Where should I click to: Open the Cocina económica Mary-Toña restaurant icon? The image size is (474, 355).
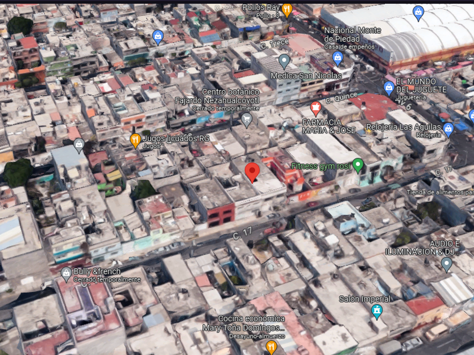click(x=271, y=348)
